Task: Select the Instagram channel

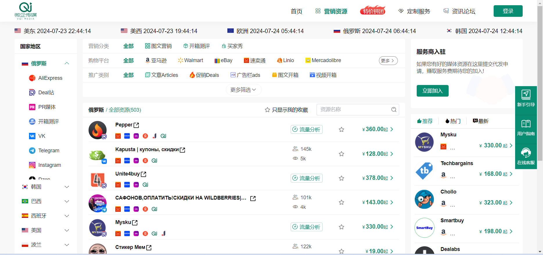Action: (x=45, y=165)
